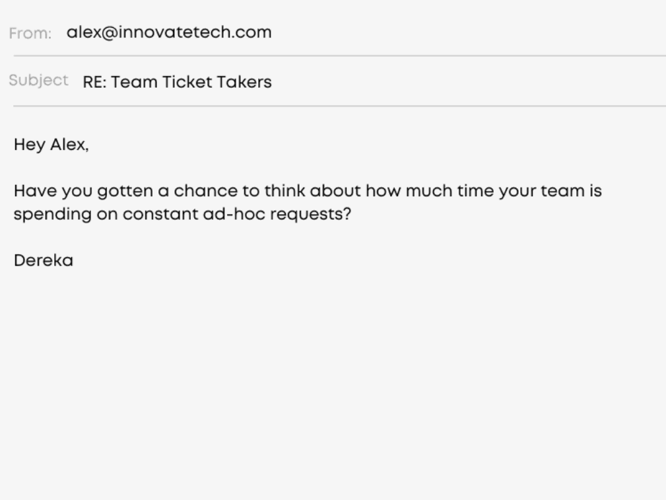This screenshot has height=500, width=666.
Task: Click the line ending with 'ad-hoc requests?'
Action: (183, 214)
